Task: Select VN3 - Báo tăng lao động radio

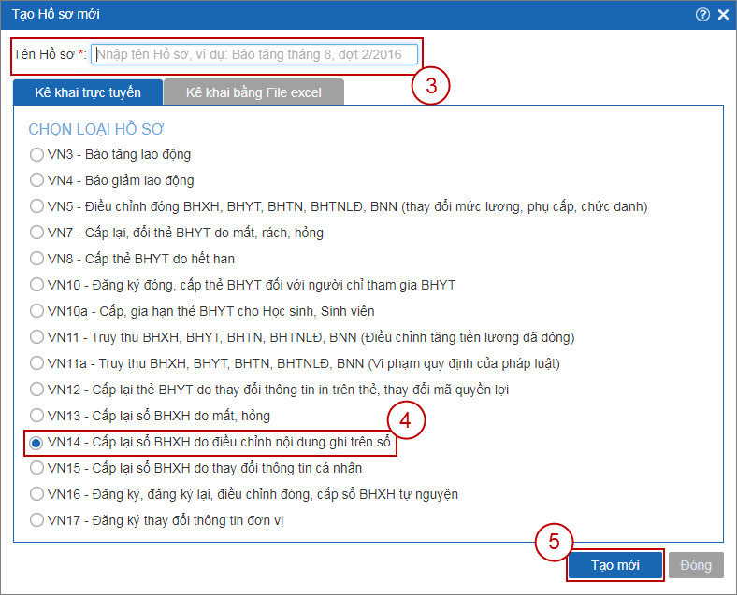Action: coord(36,154)
